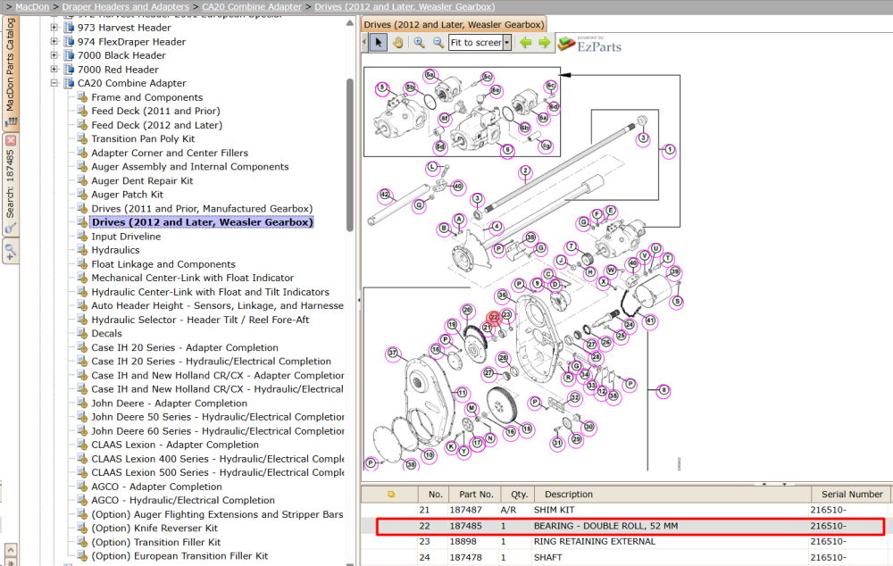Select the pointer arrow tool
893x566 pixels.
point(378,43)
